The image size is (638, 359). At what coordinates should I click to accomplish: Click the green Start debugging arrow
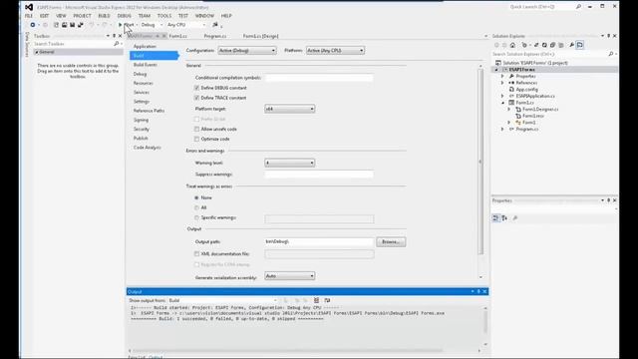[x=120, y=25]
